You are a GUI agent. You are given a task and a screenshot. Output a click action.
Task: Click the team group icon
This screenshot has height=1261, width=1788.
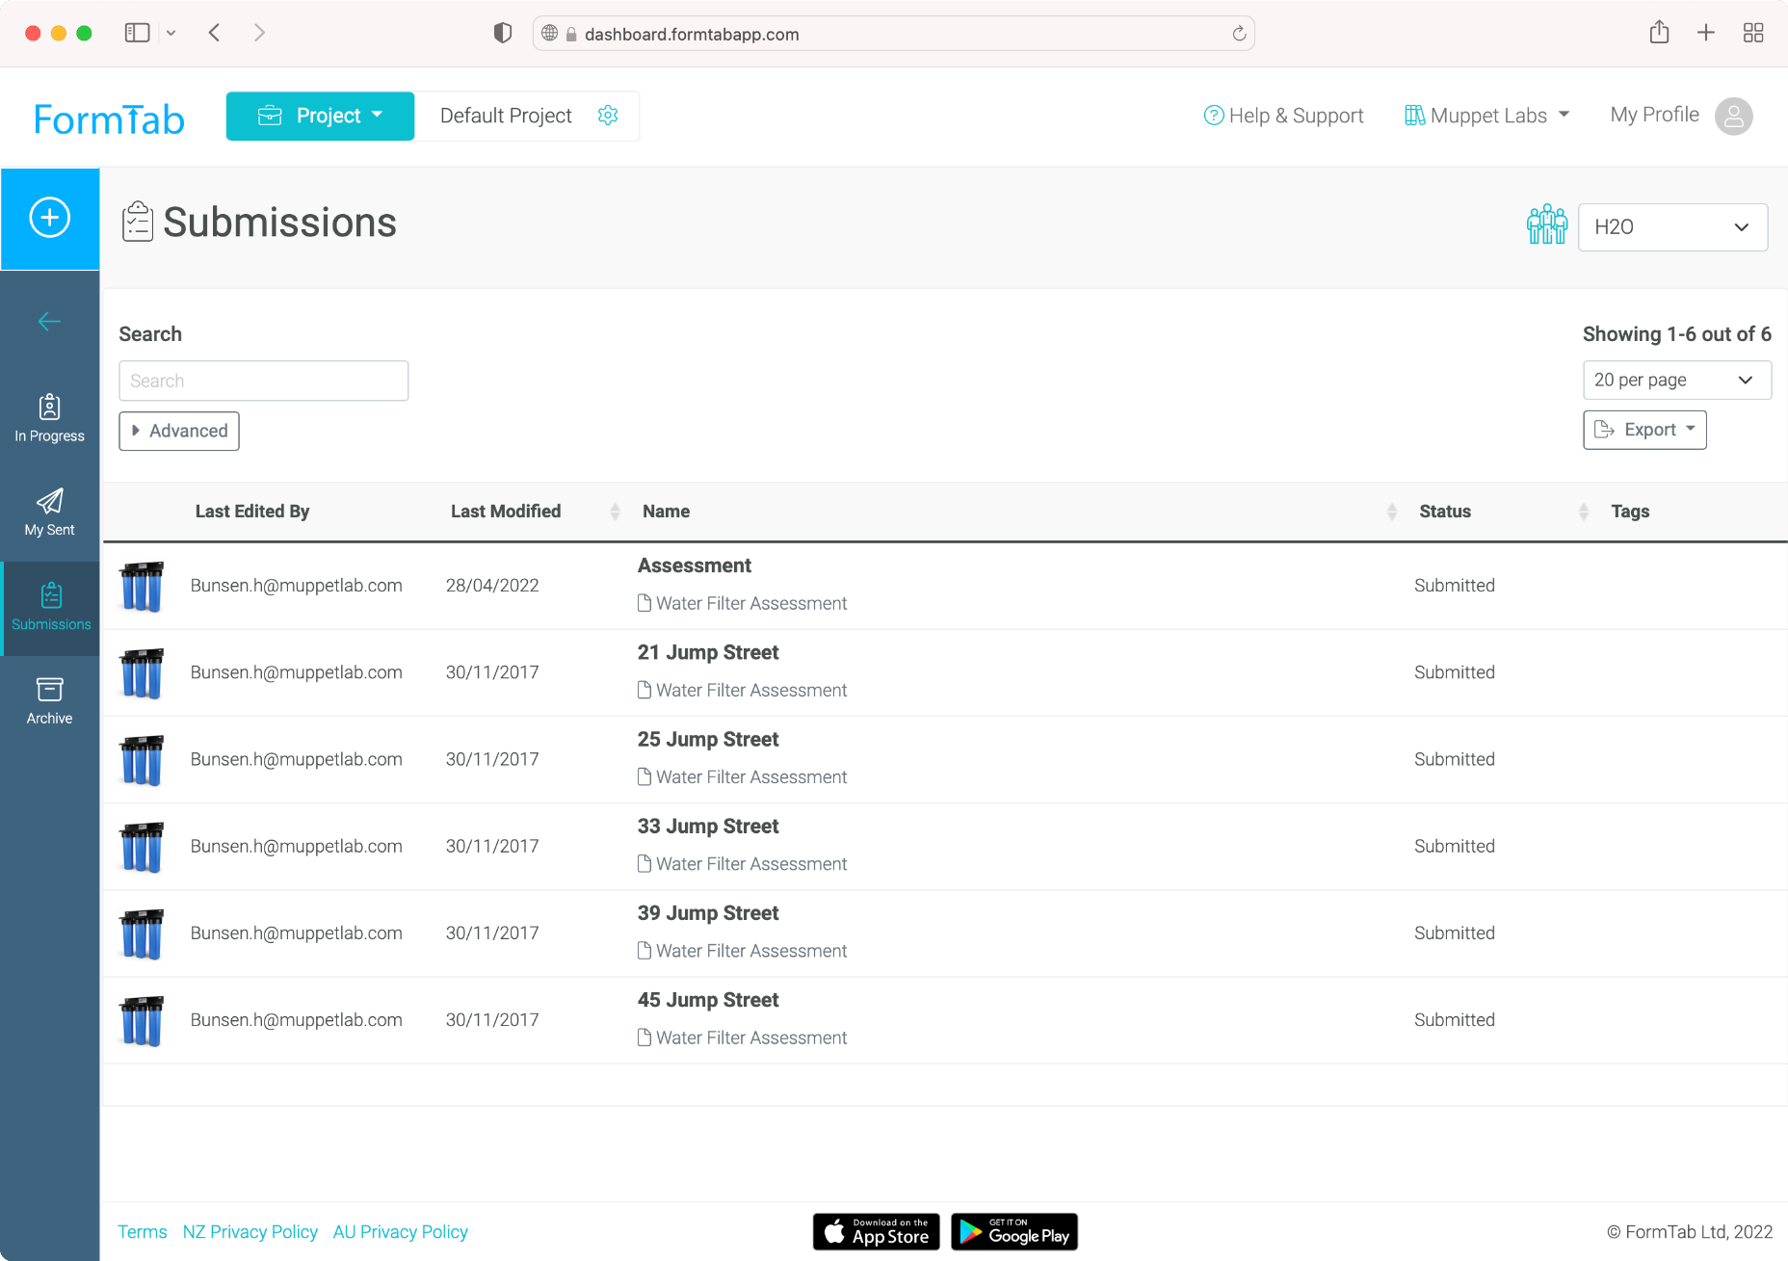(1547, 224)
